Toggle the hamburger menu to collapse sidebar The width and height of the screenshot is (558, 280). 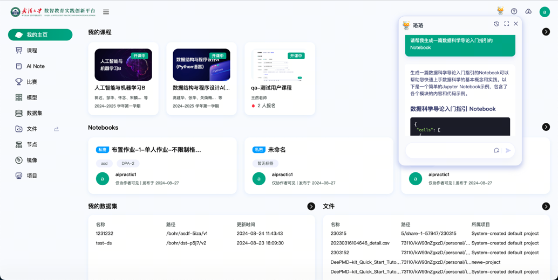click(106, 12)
